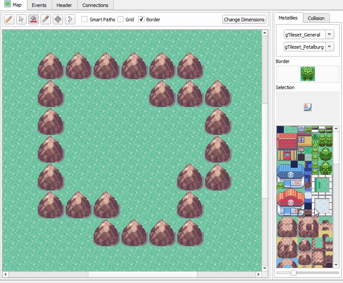The height and width of the screenshot is (283, 343).
Task: Click the red Pokémon Center metatile
Action: [x=290, y=202]
